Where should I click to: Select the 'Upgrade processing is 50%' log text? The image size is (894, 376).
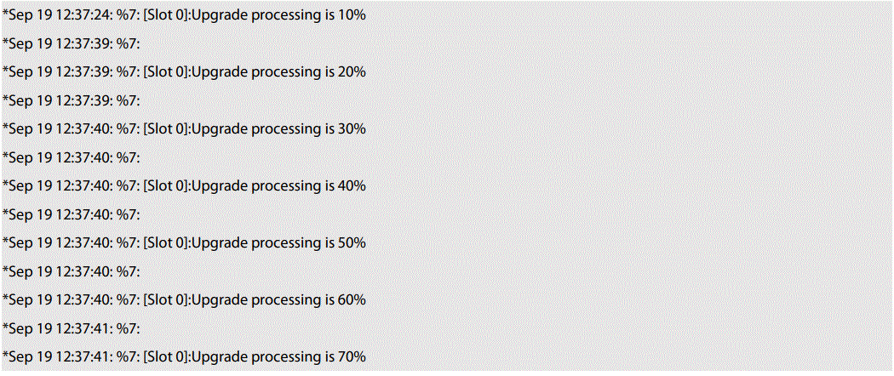pos(279,242)
